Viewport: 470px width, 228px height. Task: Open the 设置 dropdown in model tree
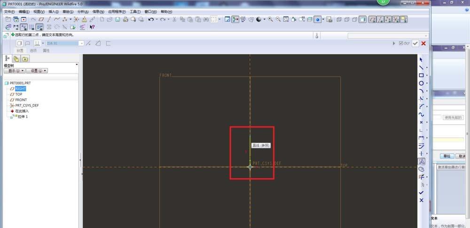[x=36, y=71]
